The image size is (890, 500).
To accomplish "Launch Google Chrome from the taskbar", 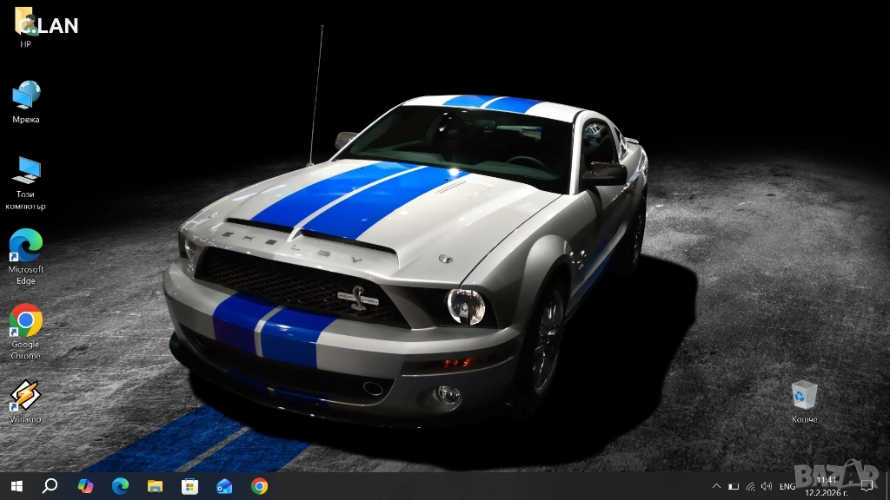I will click(x=259, y=486).
